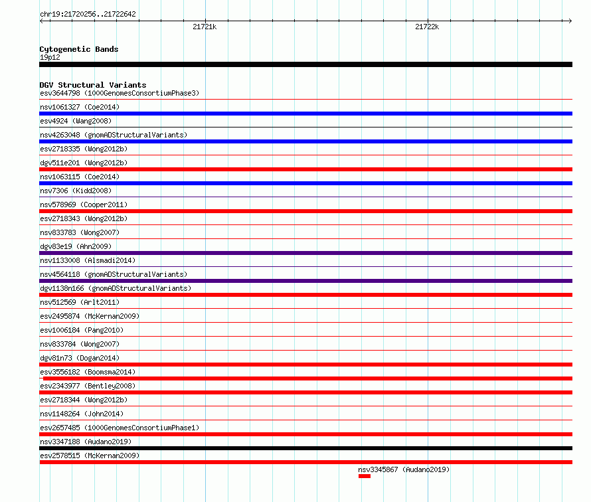The image size is (591, 502).
Task: Click nsv3345867 (Audano2019) variant label
Action: coord(404,469)
